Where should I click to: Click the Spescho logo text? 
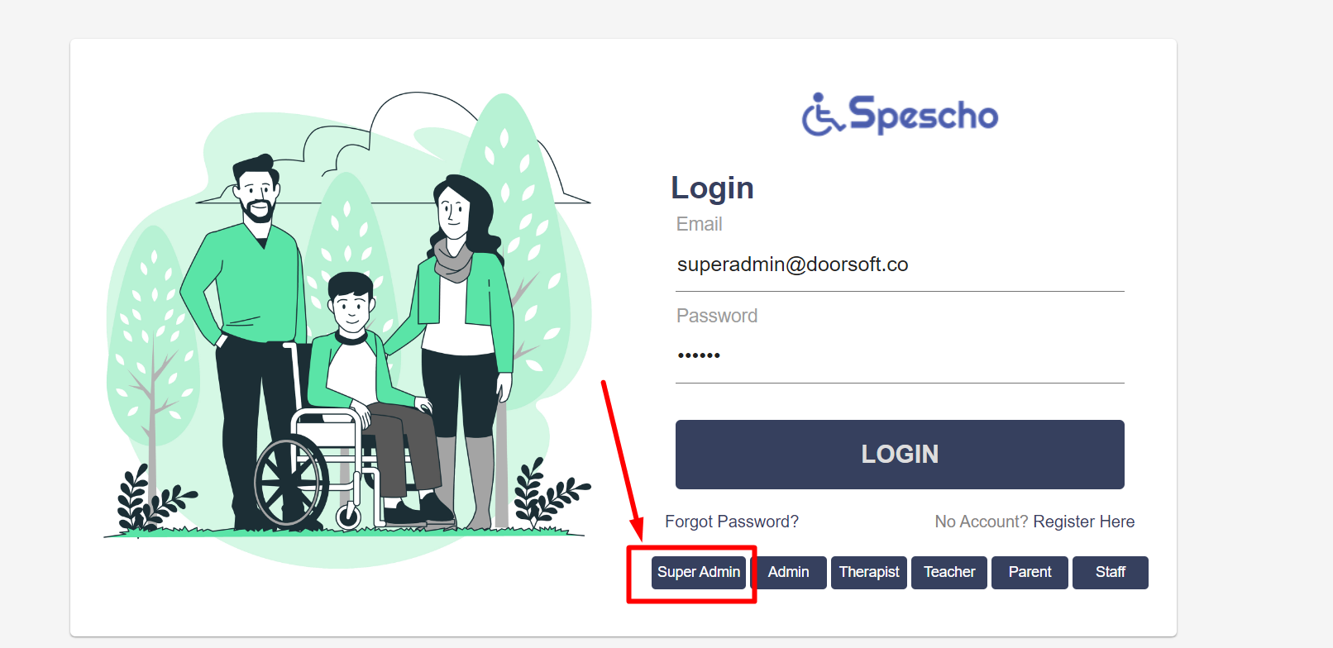[924, 114]
